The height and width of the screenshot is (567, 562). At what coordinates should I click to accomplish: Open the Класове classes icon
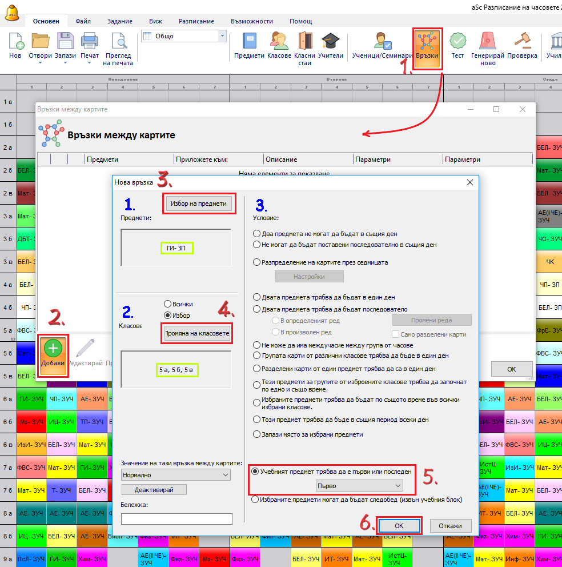[279, 46]
